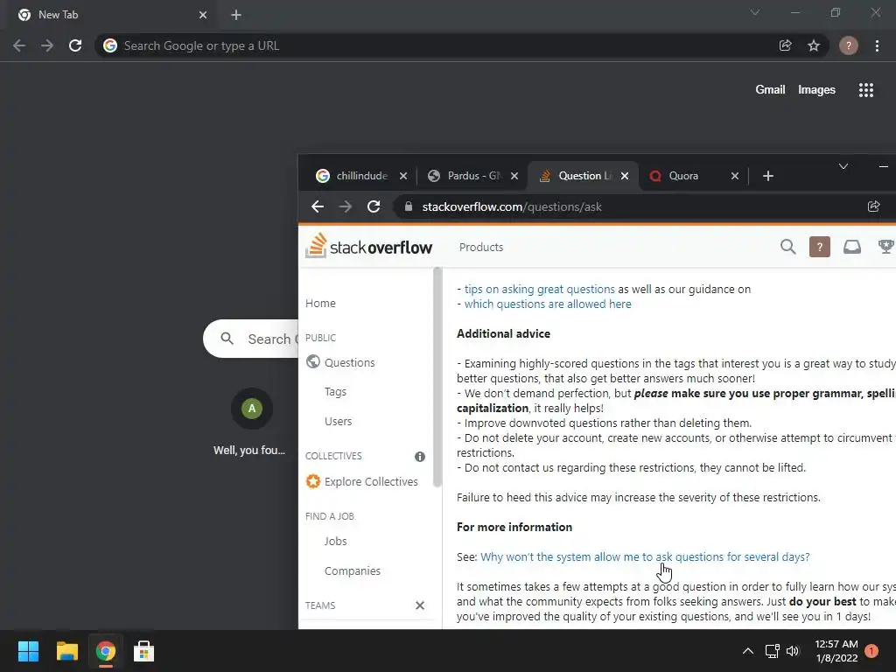This screenshot has width=896, height=672.
Task: Switch to the chillindude tab
Action: 361,176
